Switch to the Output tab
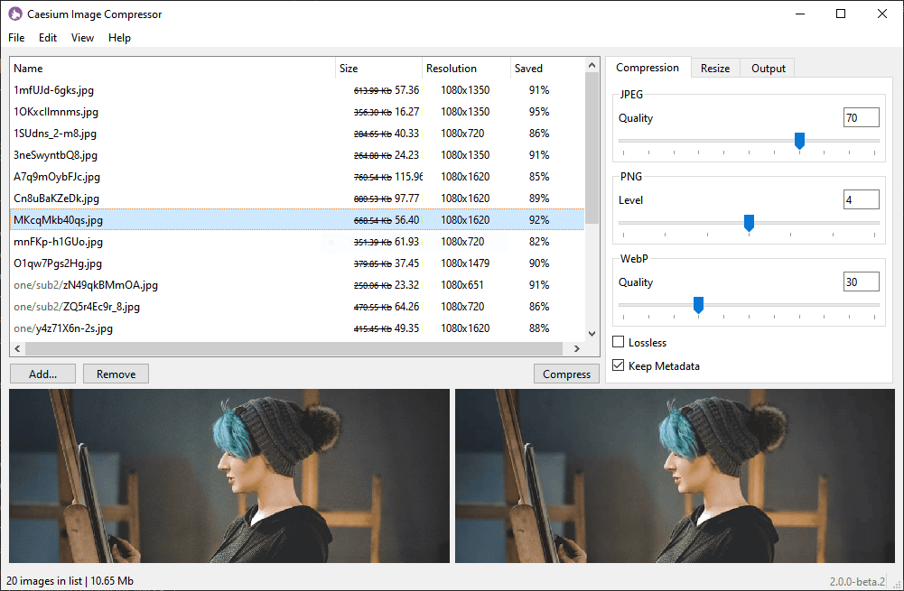The width and height of the screenshot is (904, 591). click(x=768, y=69)
